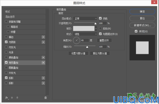Enable 颜色叠加 checkbox
Viewport: 159px width, 104px height.
(6, 57)
